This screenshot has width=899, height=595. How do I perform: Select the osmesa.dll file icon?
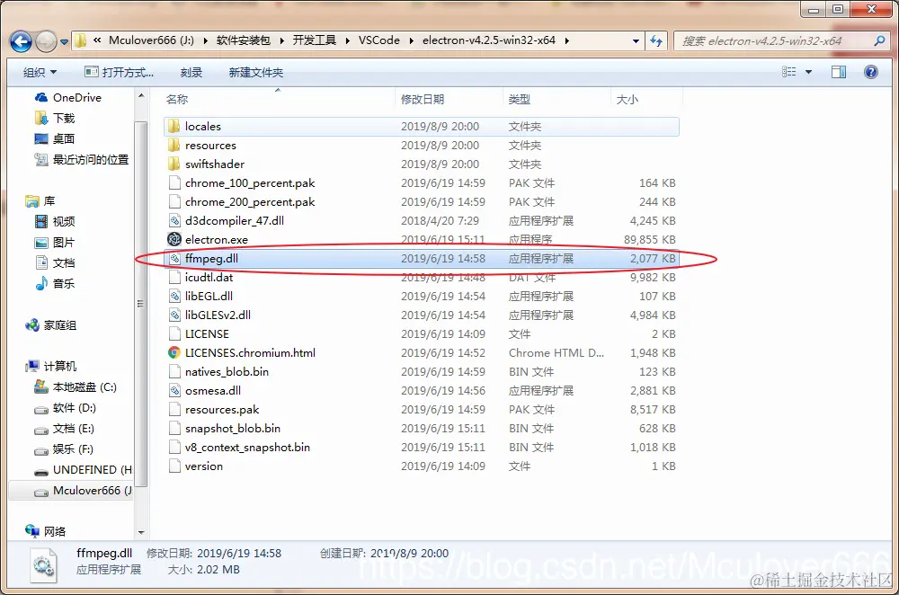pos(174,390)
